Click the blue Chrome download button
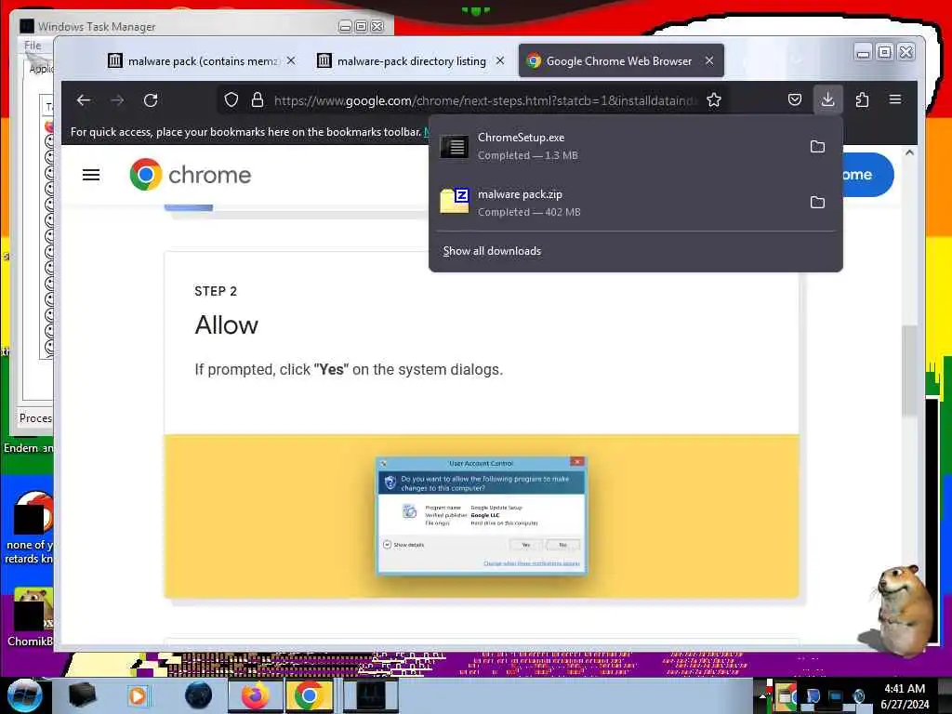 point(867,175)
